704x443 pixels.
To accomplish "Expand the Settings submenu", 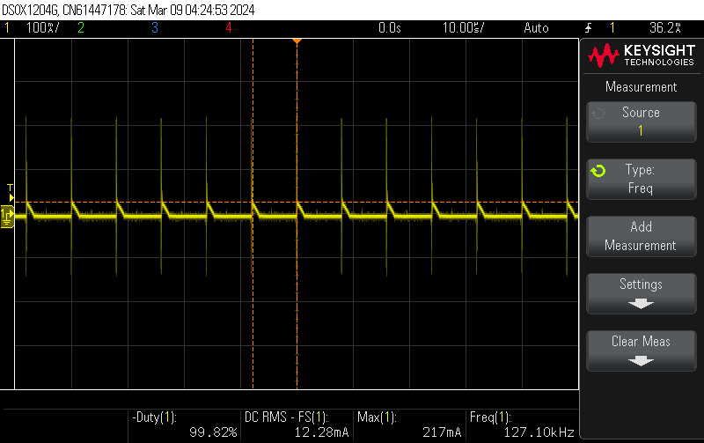I will (x=642, y=293).
